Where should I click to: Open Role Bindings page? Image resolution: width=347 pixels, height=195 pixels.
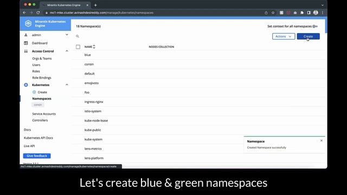[42, 78]
